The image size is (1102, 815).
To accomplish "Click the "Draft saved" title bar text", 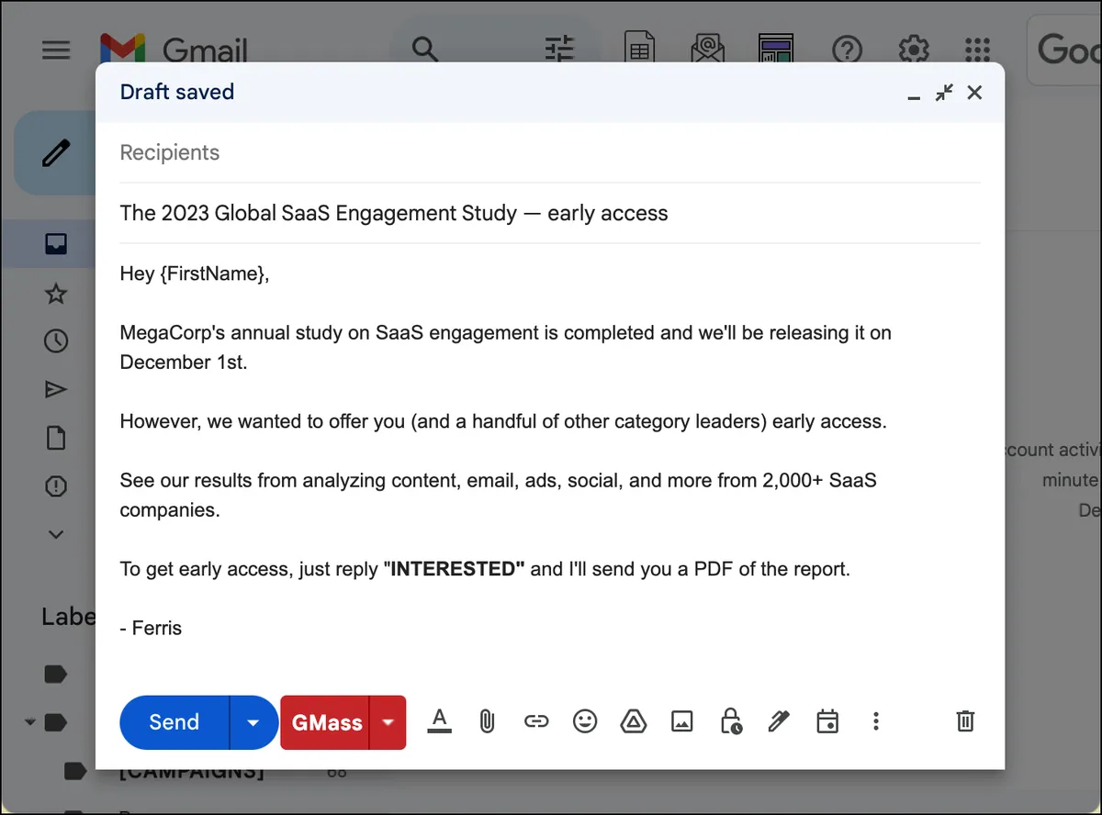I will coord(177,92).
